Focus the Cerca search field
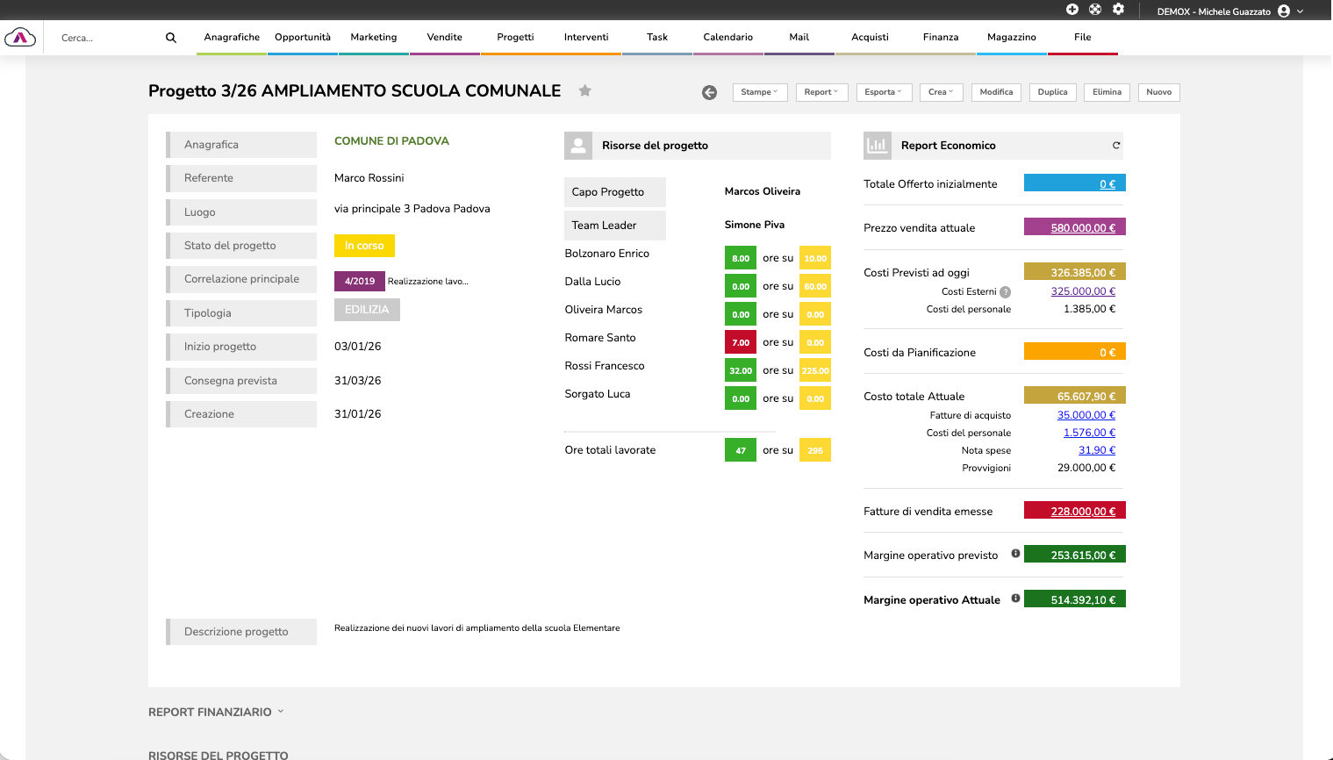This screenshot has width=1333, height=760. (105, 38)
